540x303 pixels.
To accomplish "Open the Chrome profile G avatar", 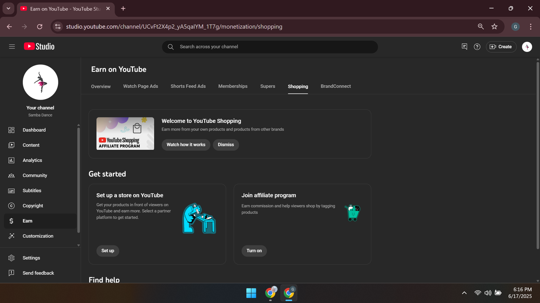I will 515,27.
